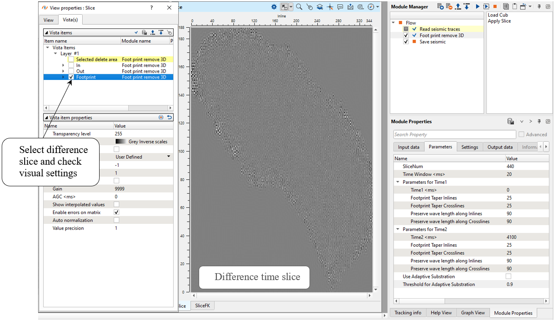The height and width of the screenshot is (322, 555).
Task: Open the Help View tab
Action: (x=441, y=312)
